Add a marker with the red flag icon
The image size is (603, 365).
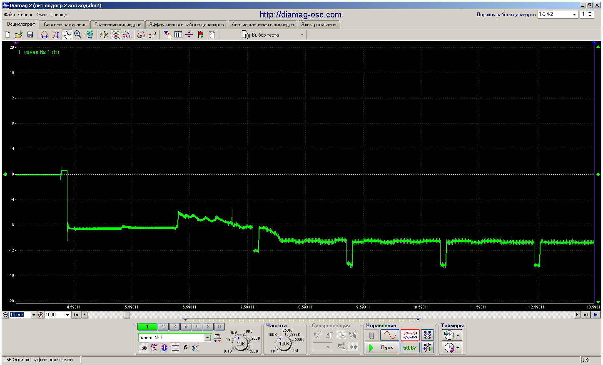pos(201,35)
